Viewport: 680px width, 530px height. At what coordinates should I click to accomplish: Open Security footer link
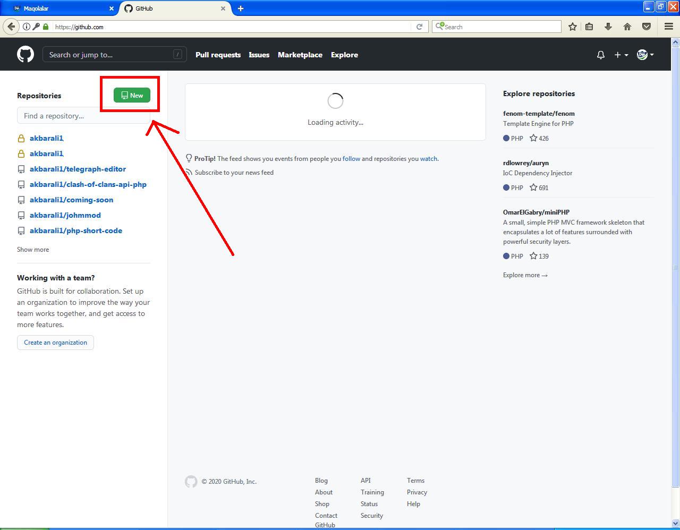372,516
